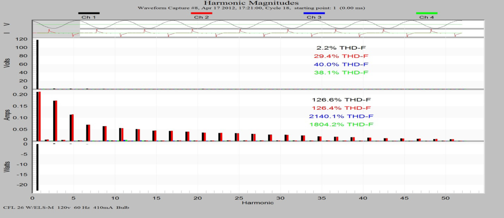Screen dimensions: 504x218
Task: Select the green 38.1% THD-F label
Action: 341,72
